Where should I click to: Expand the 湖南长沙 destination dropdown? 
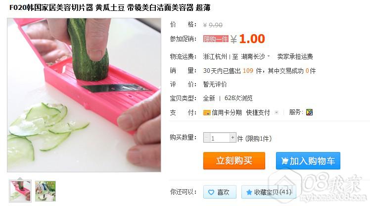[269, 56]
